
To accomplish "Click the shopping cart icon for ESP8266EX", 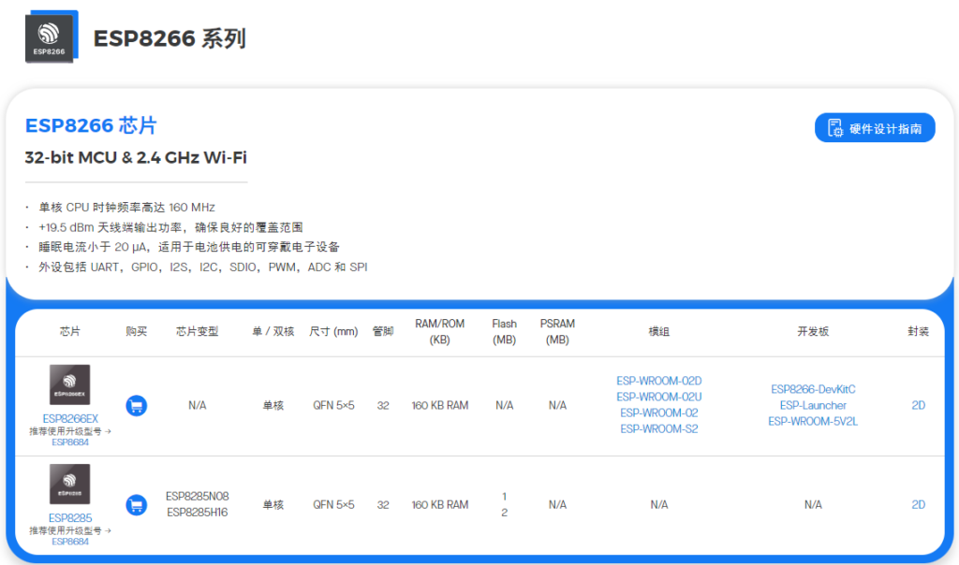I will click(137, 406).
